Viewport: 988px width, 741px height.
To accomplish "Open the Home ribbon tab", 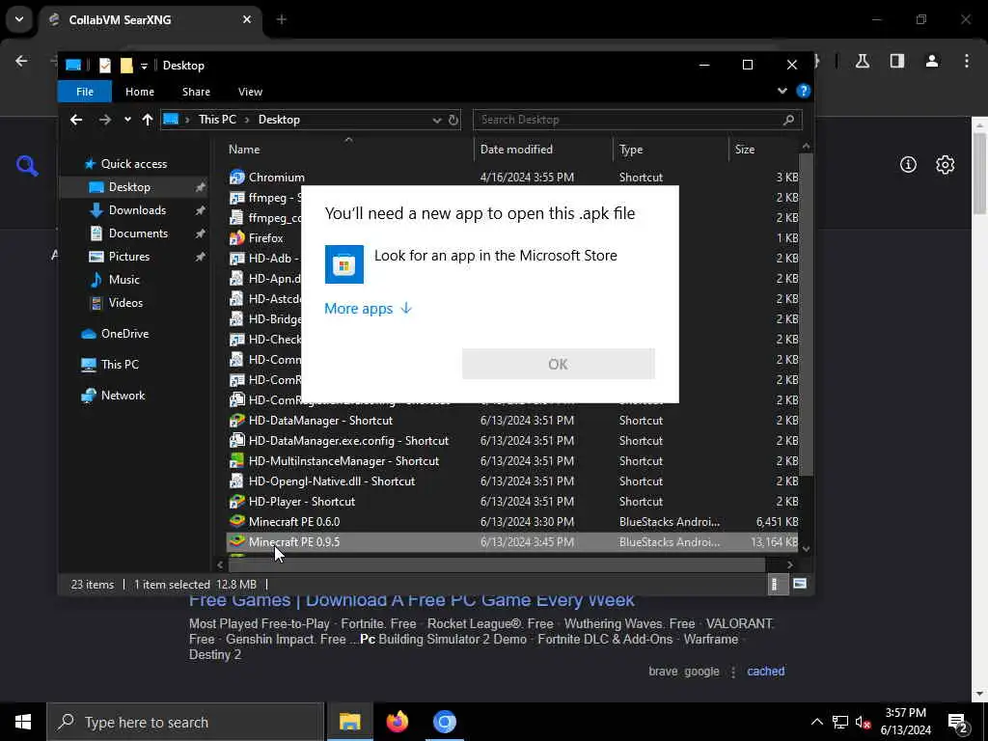I will [140, 92].
